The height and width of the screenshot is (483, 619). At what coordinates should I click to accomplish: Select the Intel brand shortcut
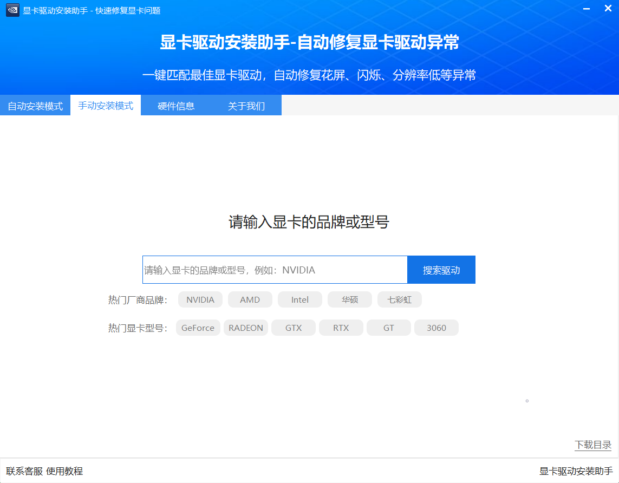[x=299, y=299]
